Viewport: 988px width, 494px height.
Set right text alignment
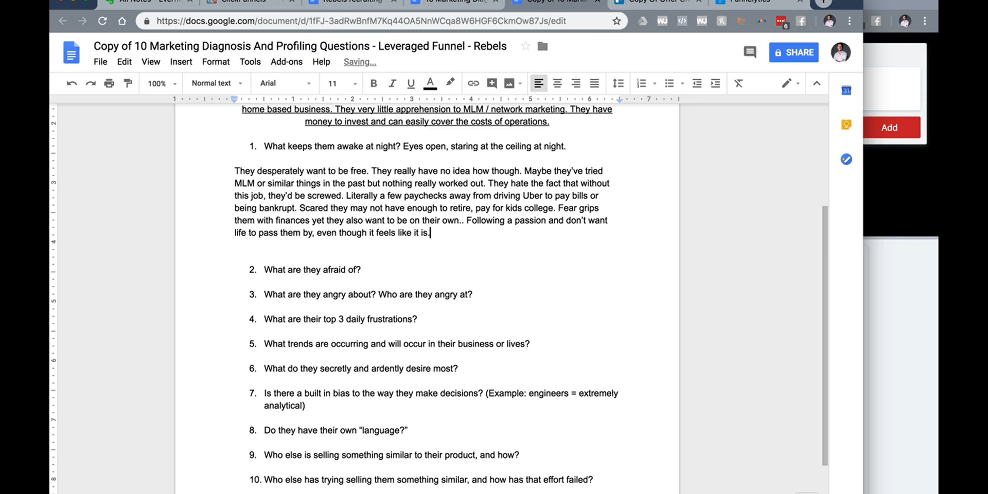point(576,83)
